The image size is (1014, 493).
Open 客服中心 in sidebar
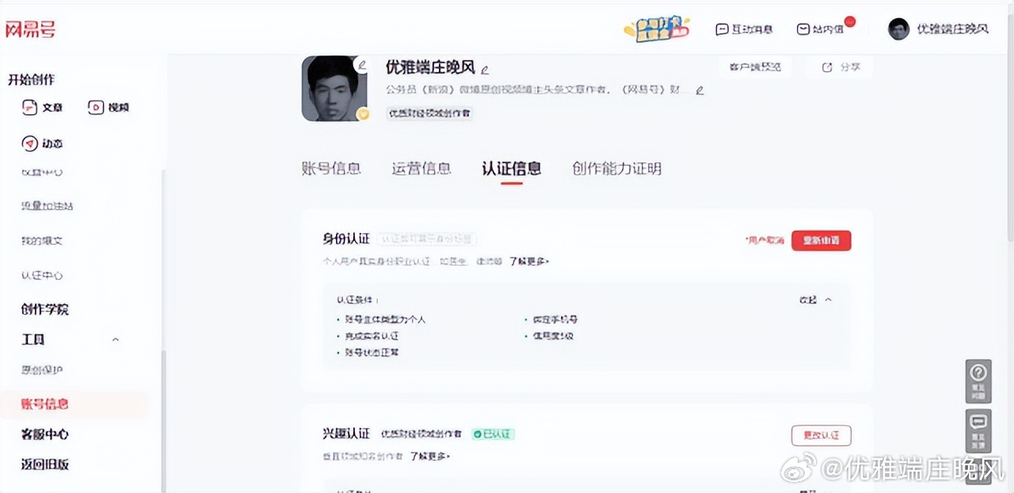(44, 434)
